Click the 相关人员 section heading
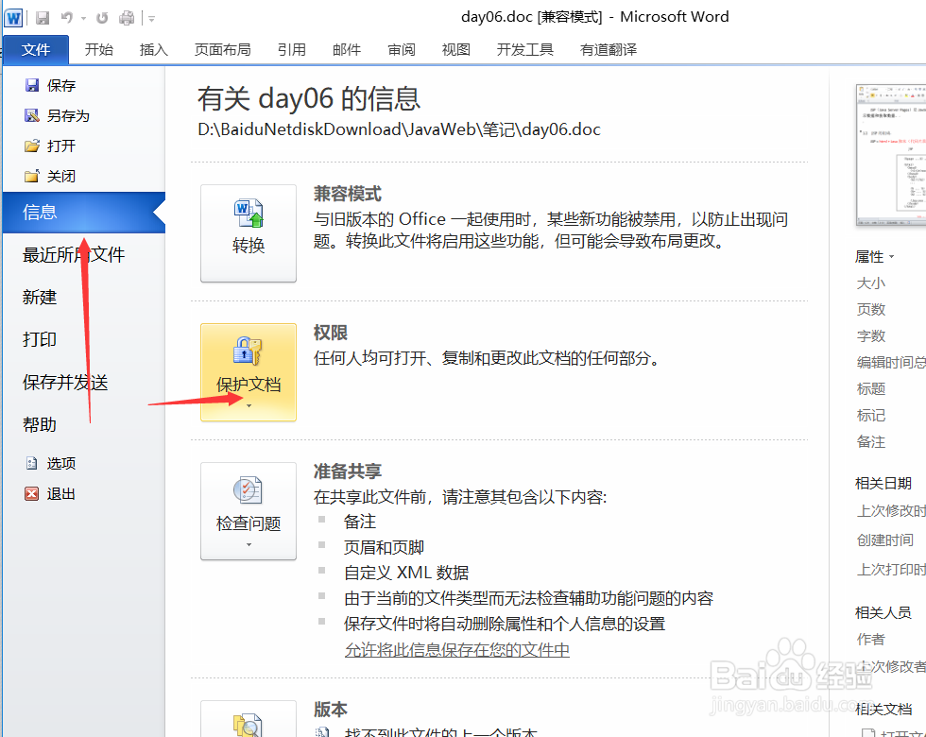The image size is (926, 737). [x=883, y=612]
